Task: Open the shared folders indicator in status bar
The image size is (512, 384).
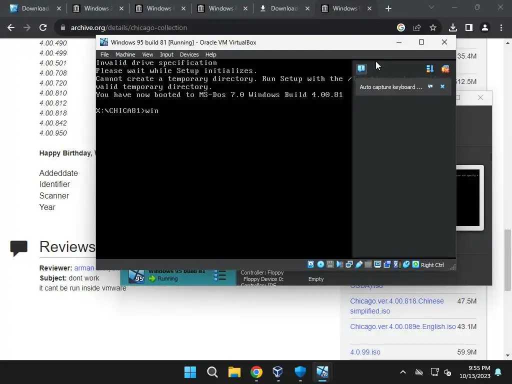Action: point(368,264)
